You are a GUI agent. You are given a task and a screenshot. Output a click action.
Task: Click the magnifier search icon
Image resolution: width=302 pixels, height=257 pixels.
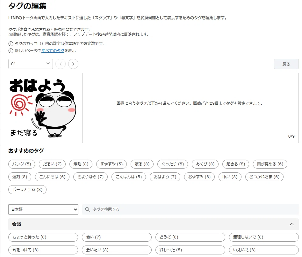point(87,209)
